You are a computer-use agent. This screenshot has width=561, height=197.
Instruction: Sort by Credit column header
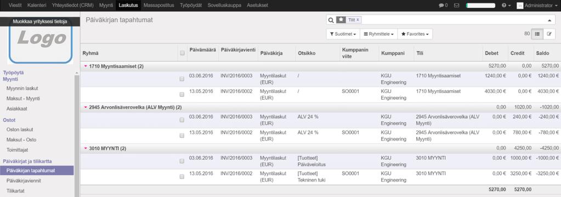point(517,53)
